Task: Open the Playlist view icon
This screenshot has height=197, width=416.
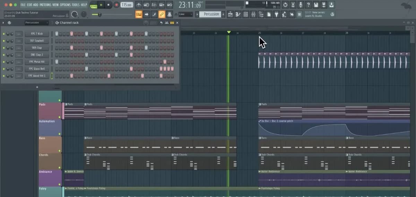Action: (x=230, y=14)
